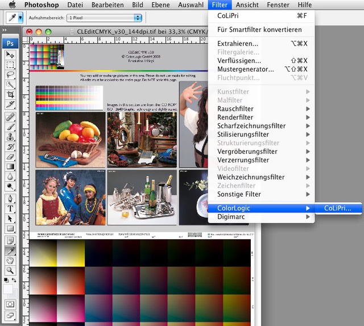364x326 pixels.
Task: Open the Apple menu
Action: (12, 5)
